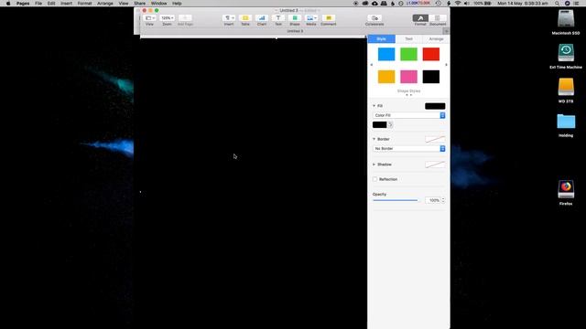Toggle the Document inspector button

(438, 18)
